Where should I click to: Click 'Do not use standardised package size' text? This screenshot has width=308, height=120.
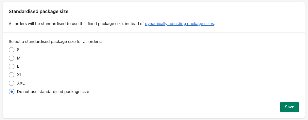(x=53, y=91)
